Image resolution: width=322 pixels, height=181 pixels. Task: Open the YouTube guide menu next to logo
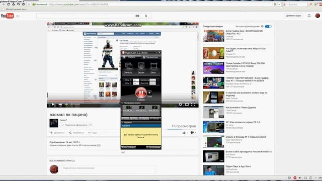[x=18, y=16]
